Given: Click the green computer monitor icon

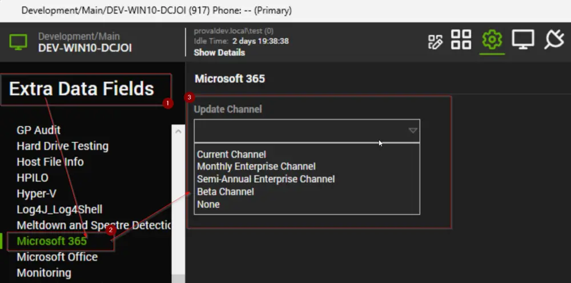Looking at the screenshot, I should (x=18, y=42).
